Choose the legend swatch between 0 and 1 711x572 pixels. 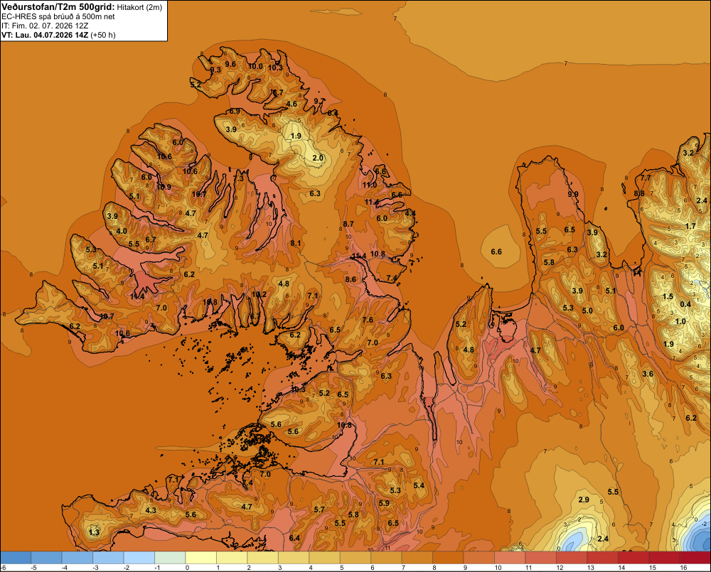(x=201, y=558)
